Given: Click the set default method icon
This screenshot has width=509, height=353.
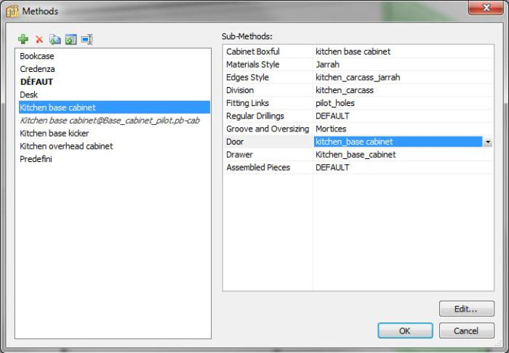Looking at the screenshot, I should pyautogui.click(x=71, y=39).
